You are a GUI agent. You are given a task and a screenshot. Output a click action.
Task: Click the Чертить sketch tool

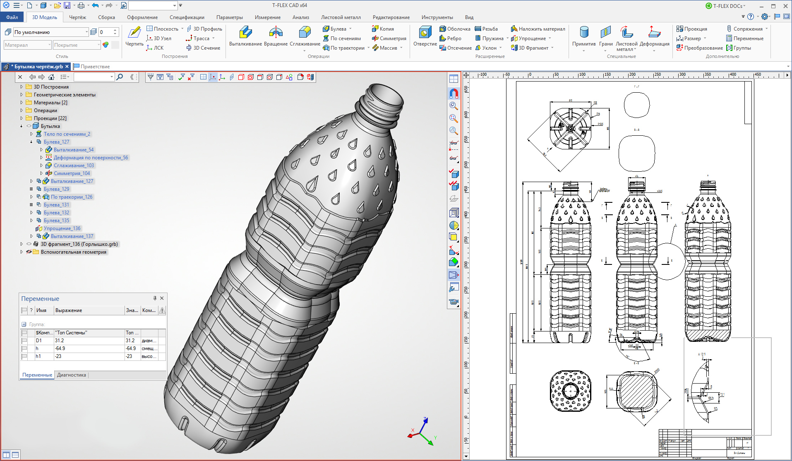(x=134, y=36)
